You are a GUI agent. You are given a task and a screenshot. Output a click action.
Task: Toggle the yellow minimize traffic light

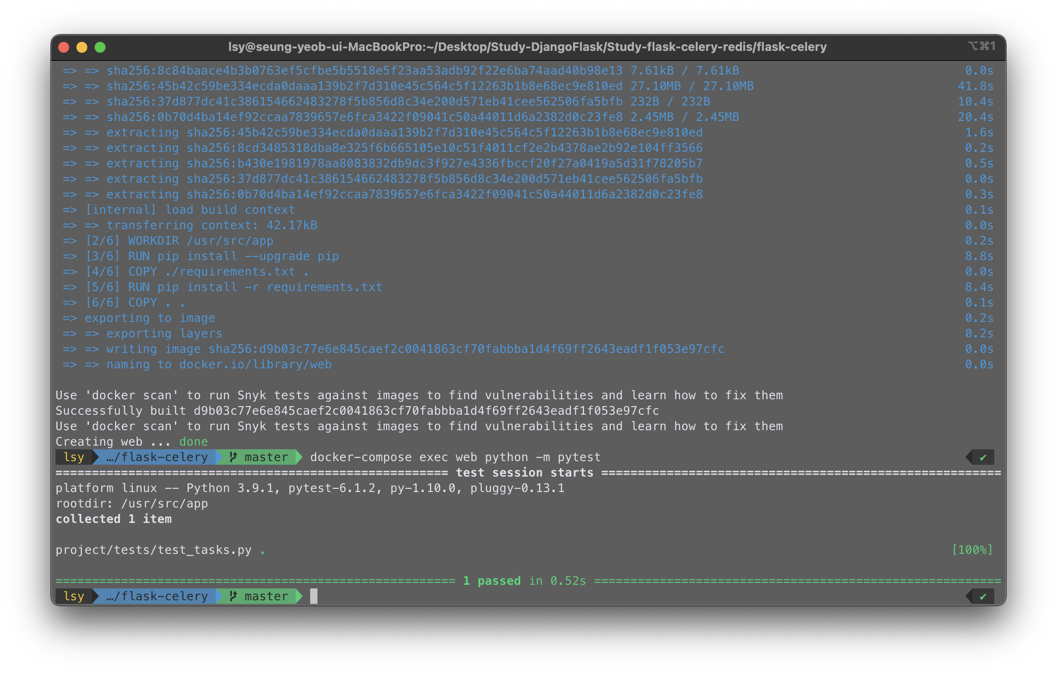point(82,47)
